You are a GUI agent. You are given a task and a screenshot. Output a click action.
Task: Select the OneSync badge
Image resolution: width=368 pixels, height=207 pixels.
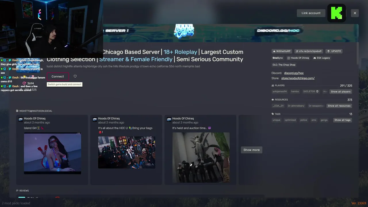coord(278,58)
